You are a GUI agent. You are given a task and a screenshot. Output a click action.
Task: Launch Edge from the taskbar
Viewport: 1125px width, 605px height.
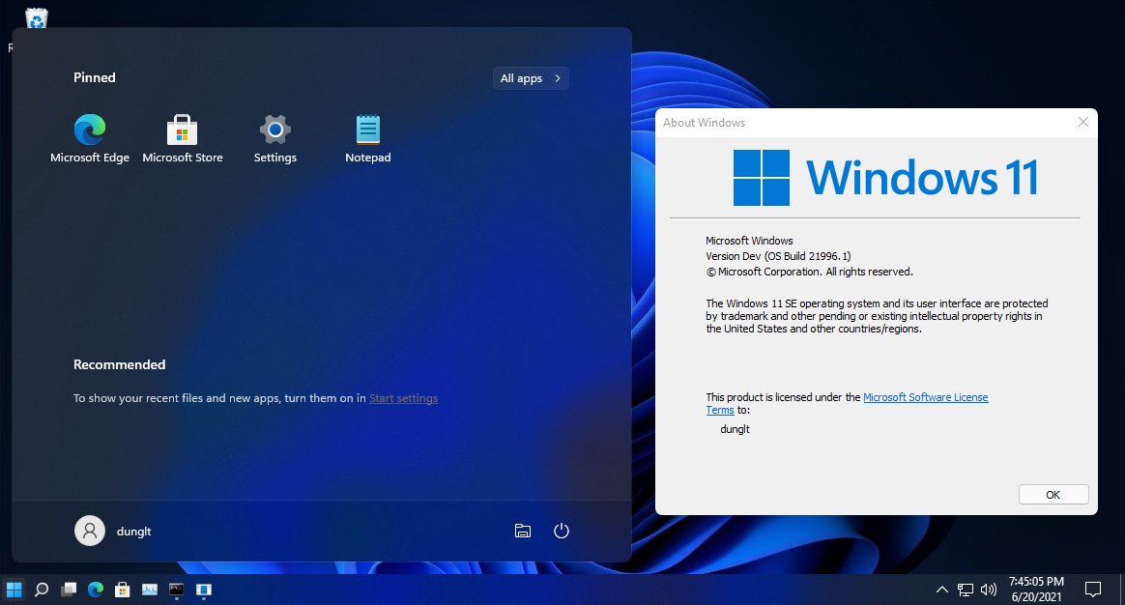[96, 590]
